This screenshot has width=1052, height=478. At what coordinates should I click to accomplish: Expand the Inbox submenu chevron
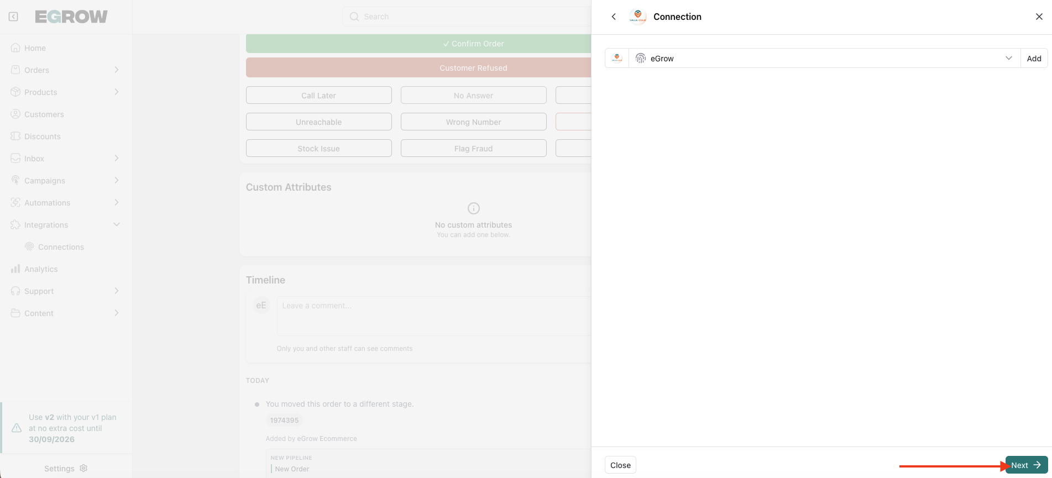point(117,158)
